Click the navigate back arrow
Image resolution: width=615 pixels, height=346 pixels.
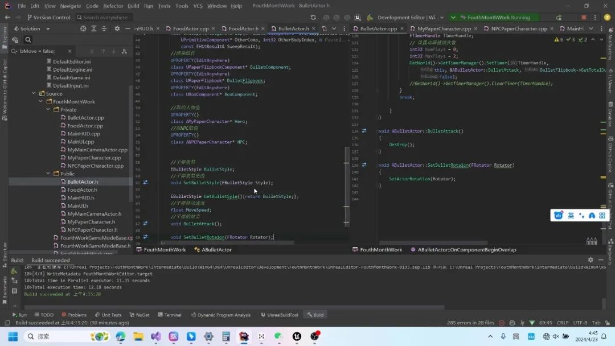point(7,17)
